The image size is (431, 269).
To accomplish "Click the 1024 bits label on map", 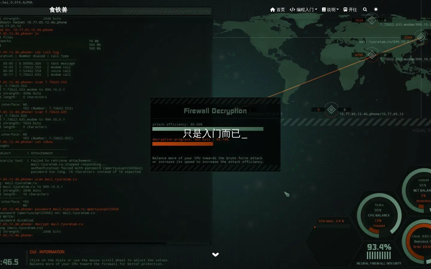I will pos(359,20).
